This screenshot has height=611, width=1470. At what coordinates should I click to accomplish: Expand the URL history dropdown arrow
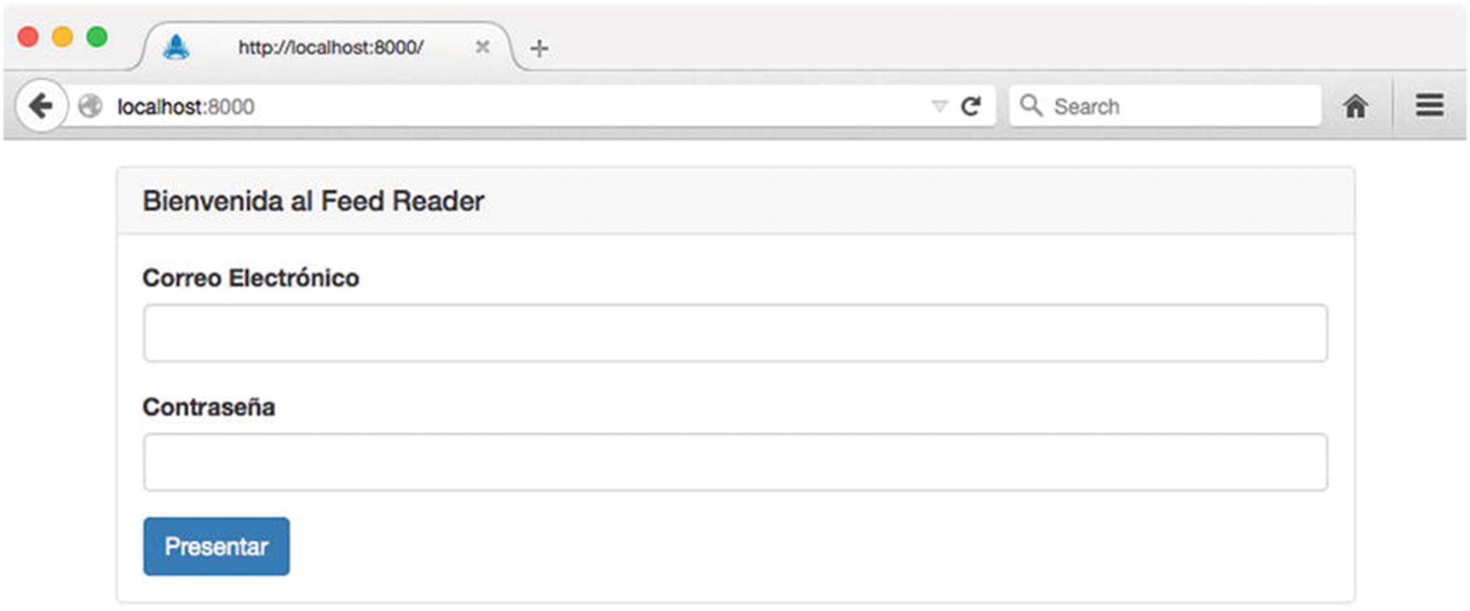pyautogui.click(x=939, y=107)
